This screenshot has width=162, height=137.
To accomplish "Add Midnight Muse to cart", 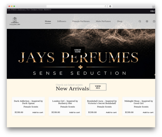I will 148,112.
